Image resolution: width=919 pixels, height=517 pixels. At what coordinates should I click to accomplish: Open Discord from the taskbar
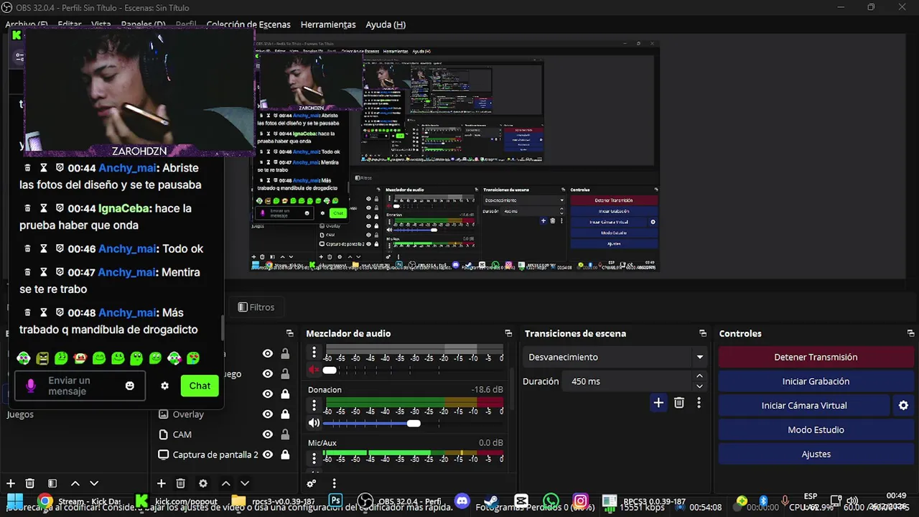pos(462,501)
